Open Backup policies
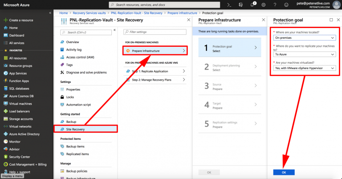This screenshot has width=342, height=179. 77,171
